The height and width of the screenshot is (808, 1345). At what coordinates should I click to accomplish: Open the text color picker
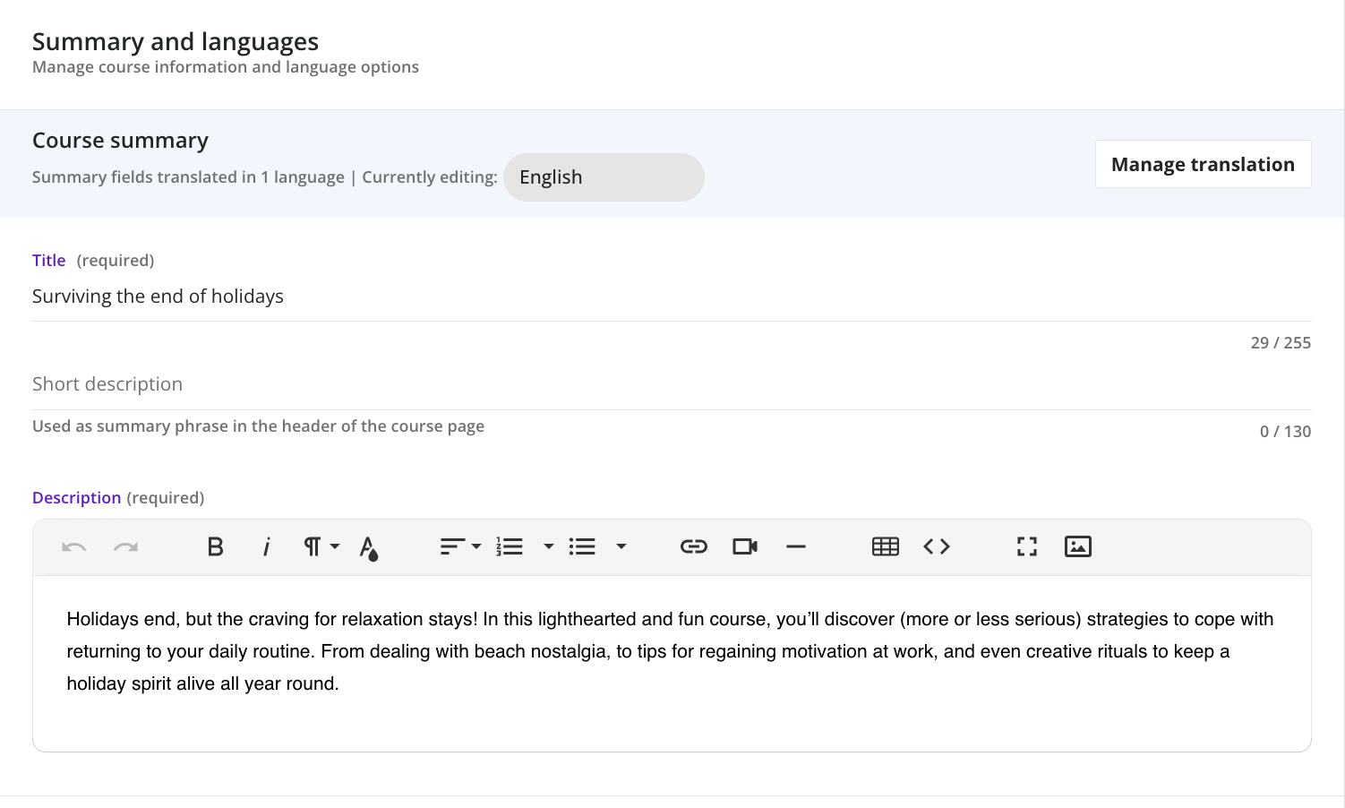click(x=369, y=547)
